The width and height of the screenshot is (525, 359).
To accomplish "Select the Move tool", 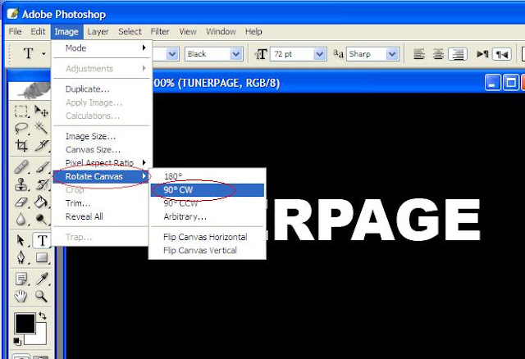I will point(42,111).
